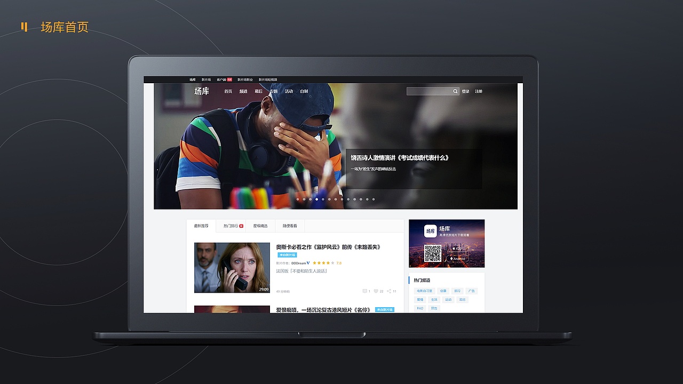
Task: Open video title mentioning 《名伶》
Action: click(x=324, y=309)
